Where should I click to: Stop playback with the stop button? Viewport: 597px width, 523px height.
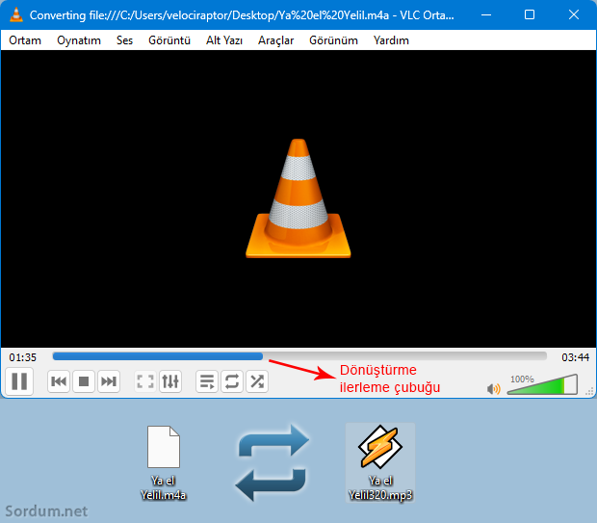(84, 381)
